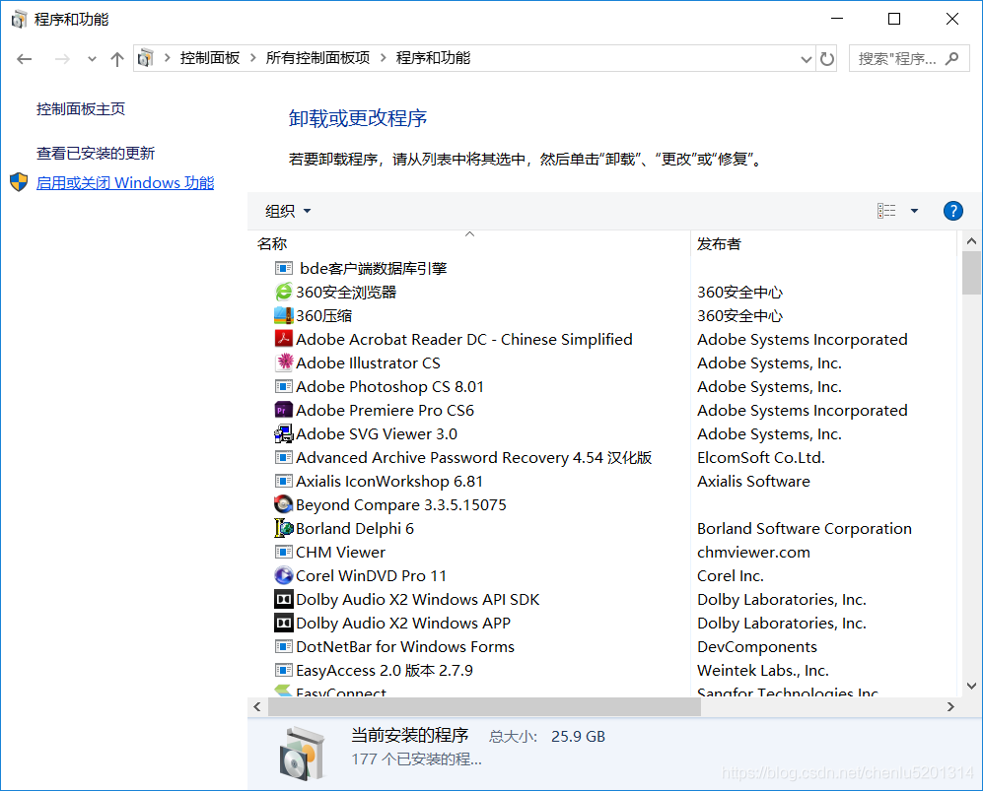Click the Adobe Acrobat Reader DC icon
Viewport: 983px width, 791px height.
pyautogui.click(x=283, y=339)
